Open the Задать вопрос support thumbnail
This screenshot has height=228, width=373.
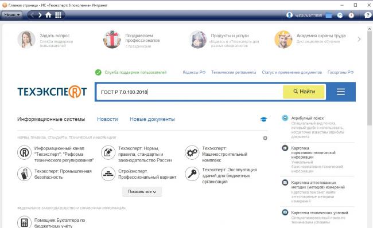26,40
